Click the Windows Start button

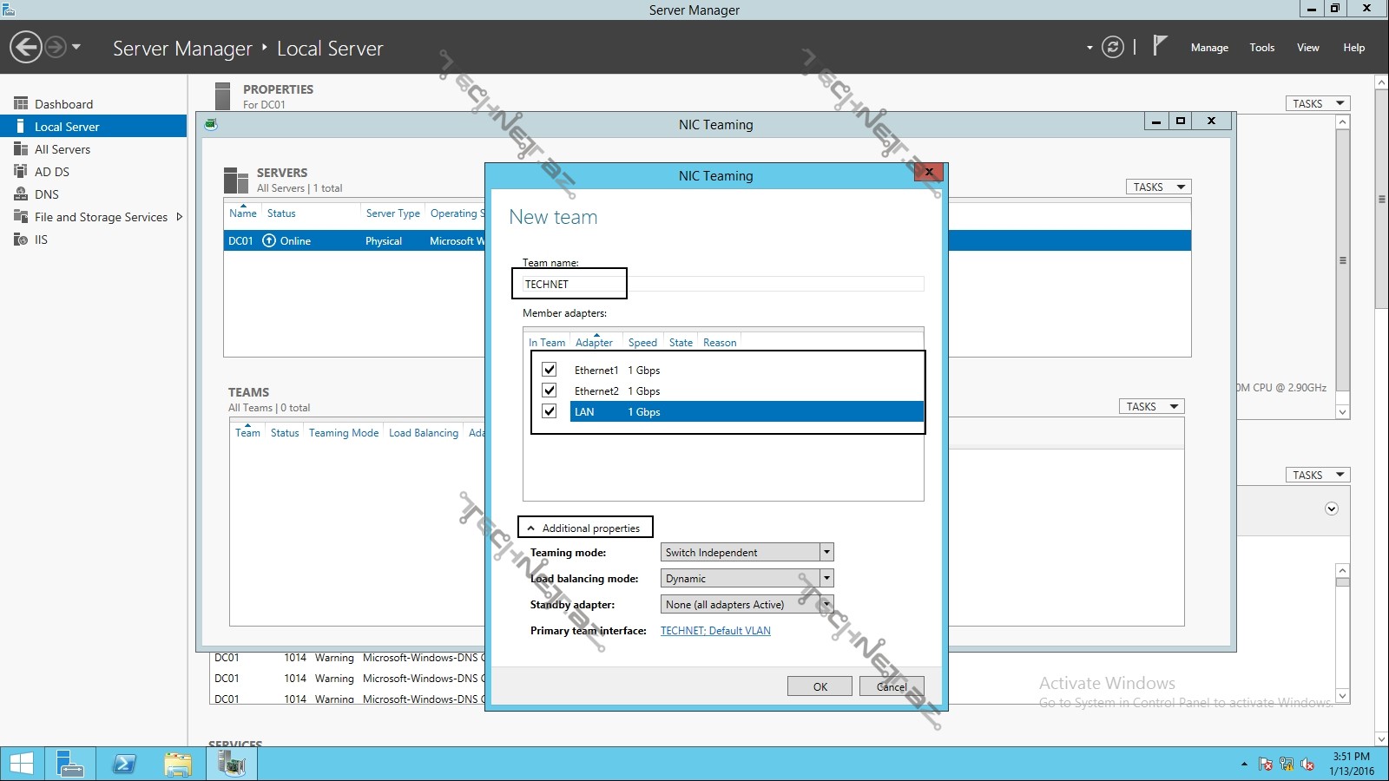coord(21,764)
